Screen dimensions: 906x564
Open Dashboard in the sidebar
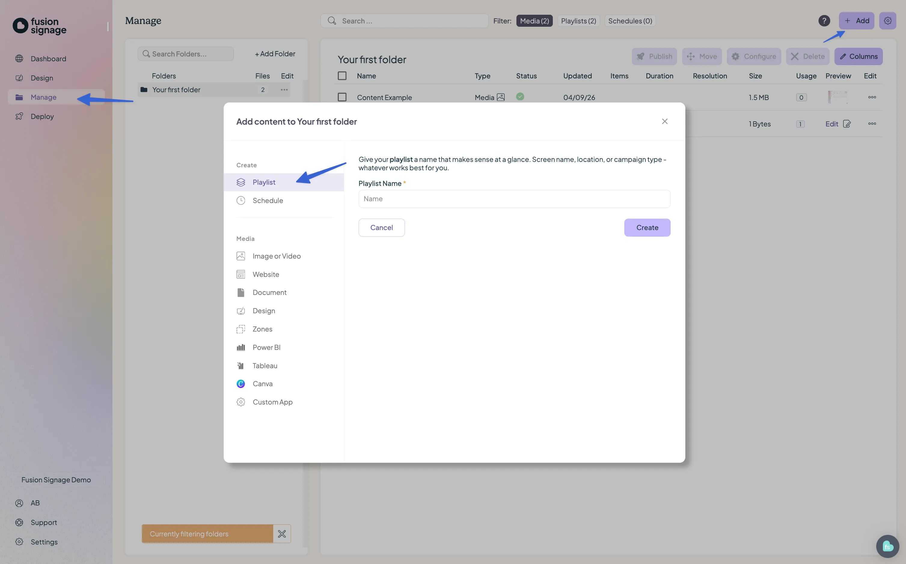(x=56, y=59)
